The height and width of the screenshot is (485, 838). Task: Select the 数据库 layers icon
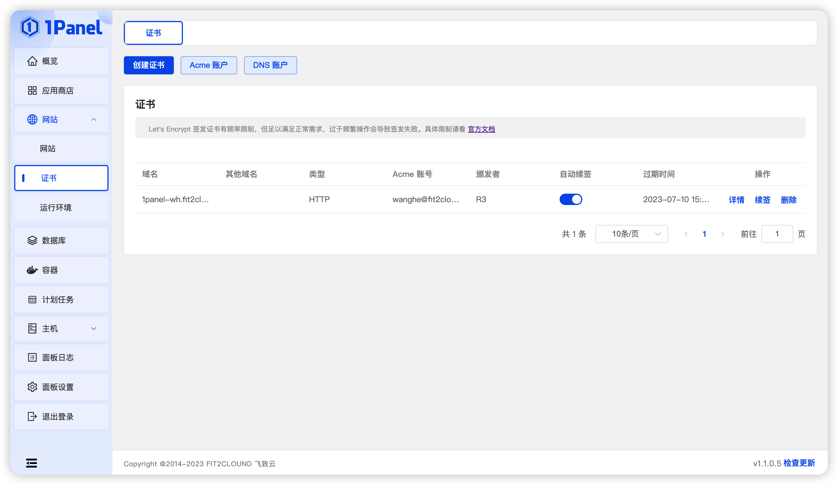[32, 240]
